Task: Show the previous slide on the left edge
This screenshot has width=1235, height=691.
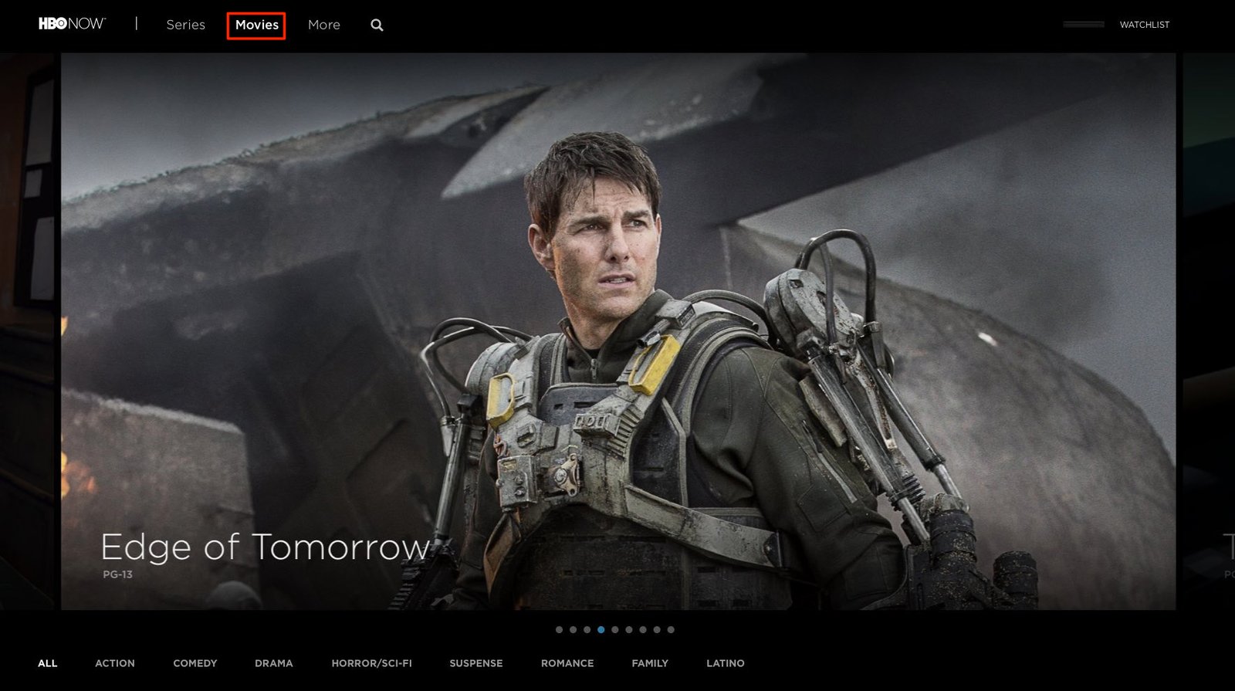Action: coord(28,331)
